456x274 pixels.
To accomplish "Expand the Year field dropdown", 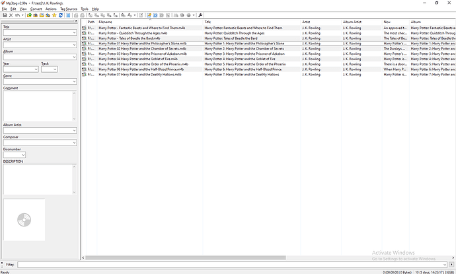I will pos(36,69).
